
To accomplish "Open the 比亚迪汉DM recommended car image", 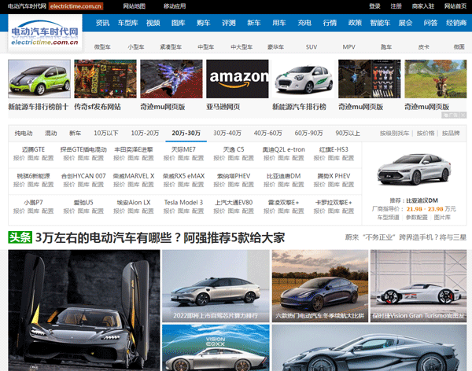I will coord(415,170).
